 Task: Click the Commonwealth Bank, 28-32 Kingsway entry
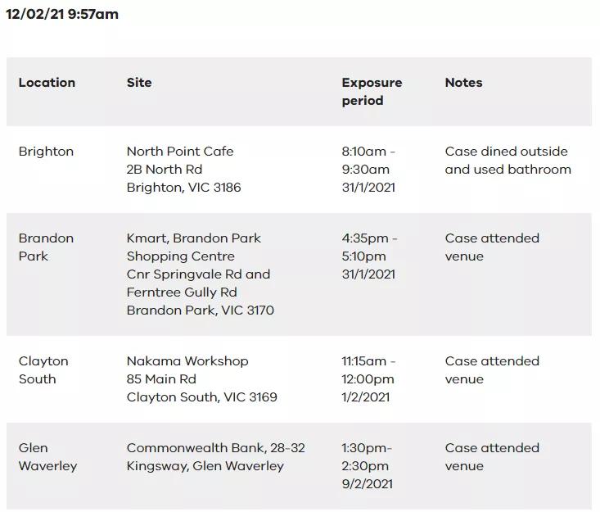point(216,457)
